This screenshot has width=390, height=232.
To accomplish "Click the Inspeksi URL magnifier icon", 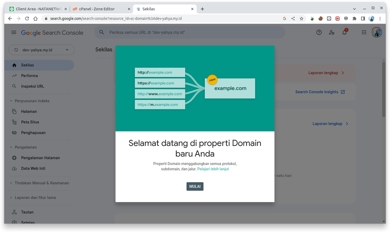I will 14,86.
